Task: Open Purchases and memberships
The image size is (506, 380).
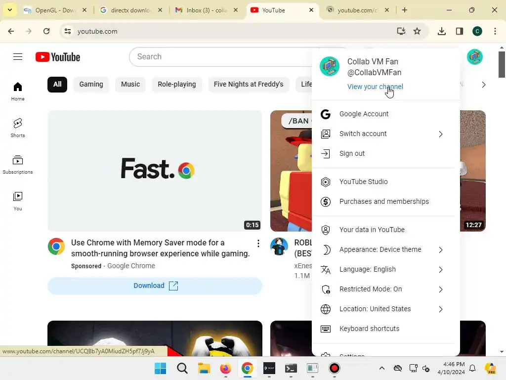Action: (x=383, y=201)
